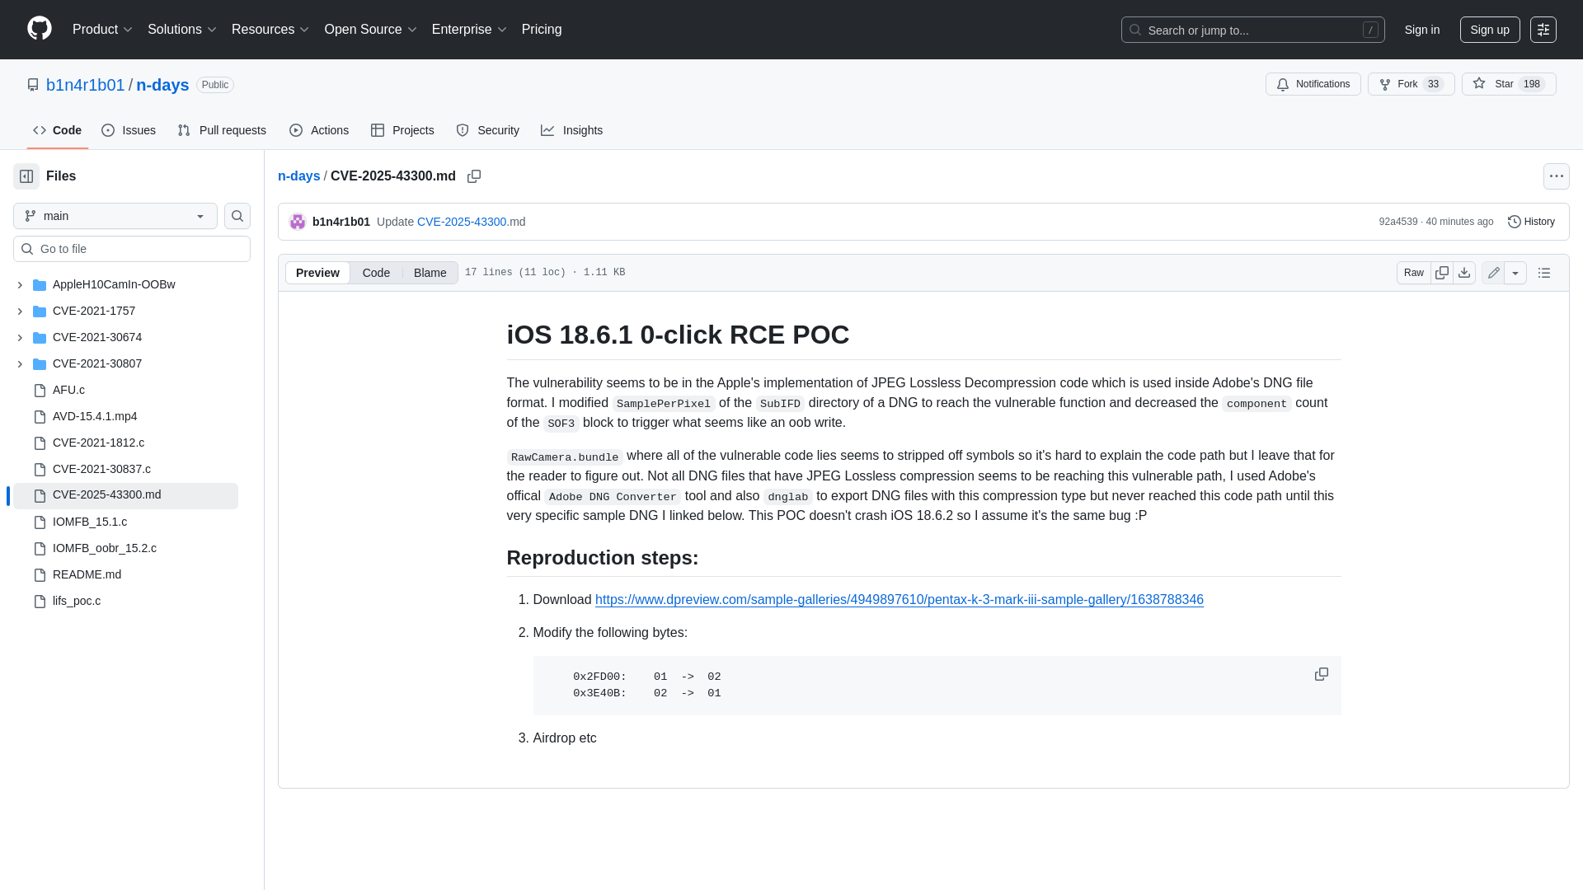Expand the CVE-2021-30807 folder
Screen dimensions: 1583x890
coord(20,364)
